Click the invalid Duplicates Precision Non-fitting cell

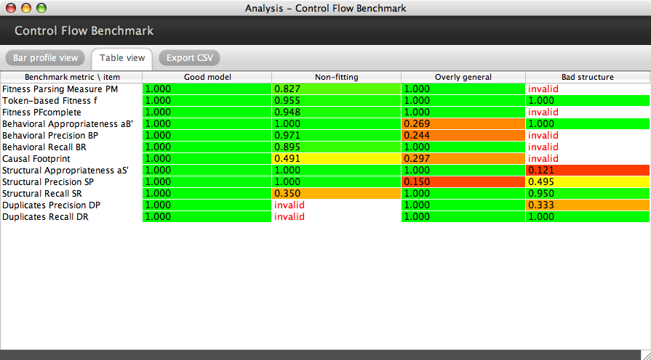[x=336, y=205]
